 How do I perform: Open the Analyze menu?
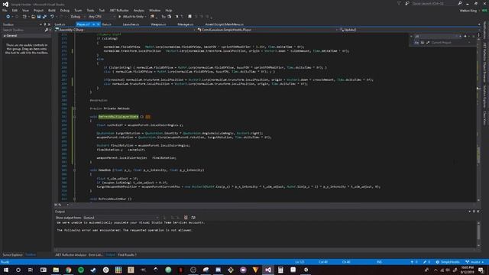pyautogui.click(x=139, y=10)
